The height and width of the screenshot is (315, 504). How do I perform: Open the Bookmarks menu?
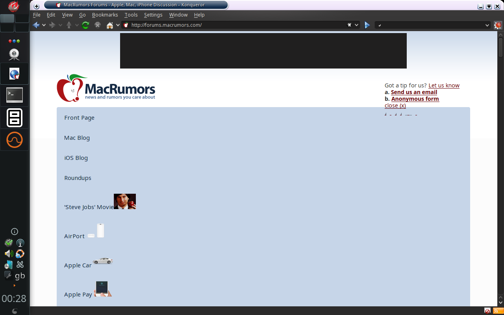tap(105, 15)
